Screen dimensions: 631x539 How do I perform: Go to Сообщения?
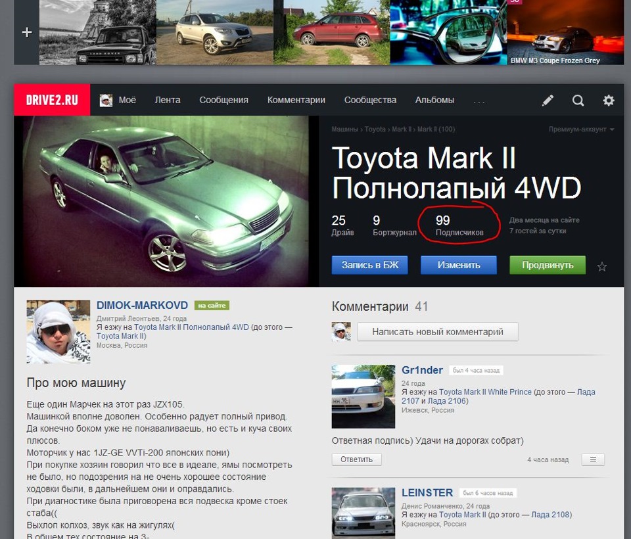pyautogui.click(x=223, y=100)
